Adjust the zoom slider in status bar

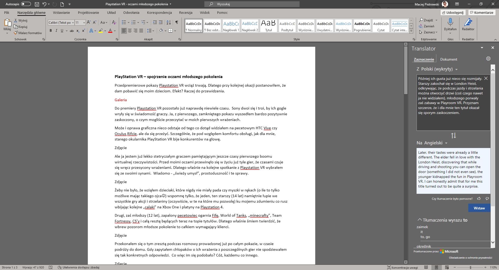point(470,267)
